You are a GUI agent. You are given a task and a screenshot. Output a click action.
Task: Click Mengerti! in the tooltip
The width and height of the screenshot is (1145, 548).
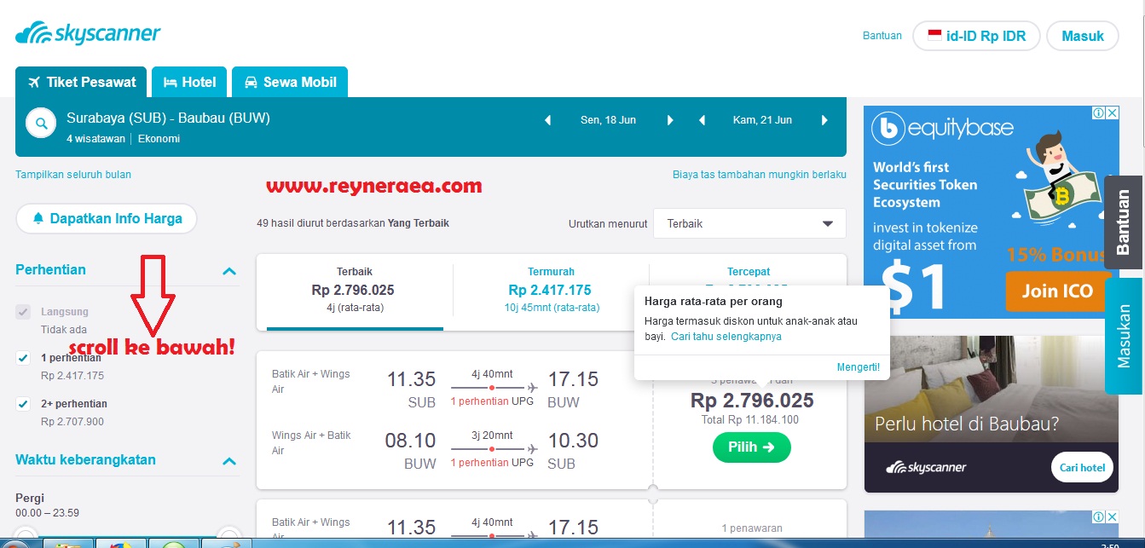(x=859, y=367)
